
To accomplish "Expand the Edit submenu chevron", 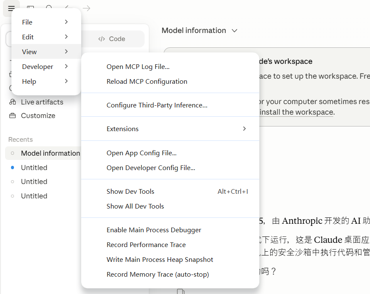I will point(66,37).
